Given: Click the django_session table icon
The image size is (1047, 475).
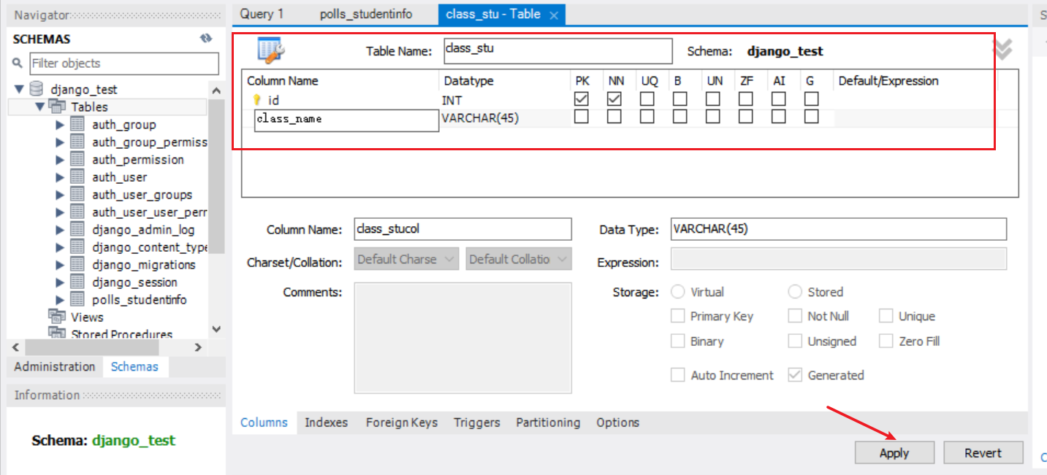Looking at the screenshot, I should [x=77, y=282].
